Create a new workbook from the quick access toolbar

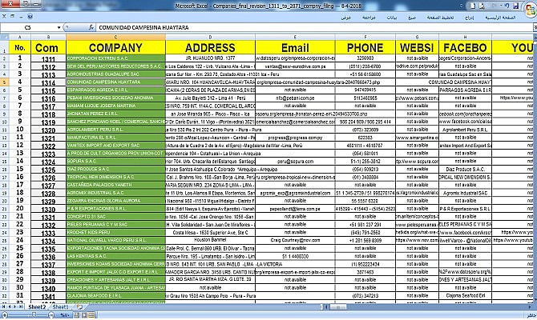[473, 6]
